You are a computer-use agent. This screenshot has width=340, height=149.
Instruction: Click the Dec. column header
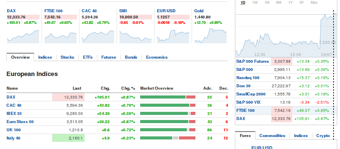point(224,88)
